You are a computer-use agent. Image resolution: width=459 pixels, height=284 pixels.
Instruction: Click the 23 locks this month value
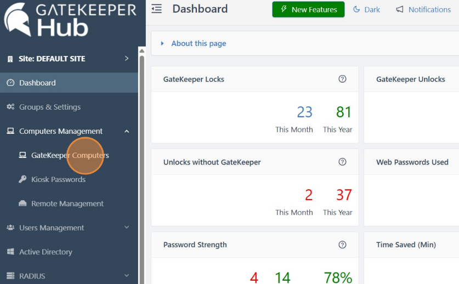pos(305,112)
